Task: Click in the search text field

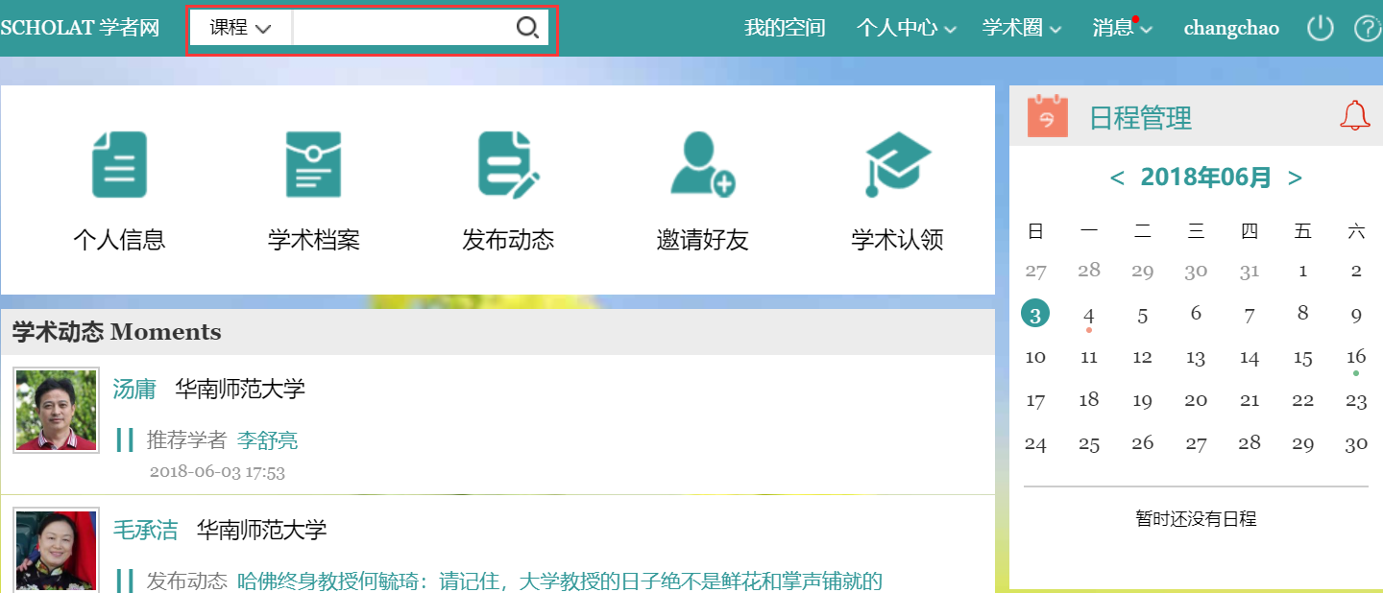Action: [x=403, y=28]
